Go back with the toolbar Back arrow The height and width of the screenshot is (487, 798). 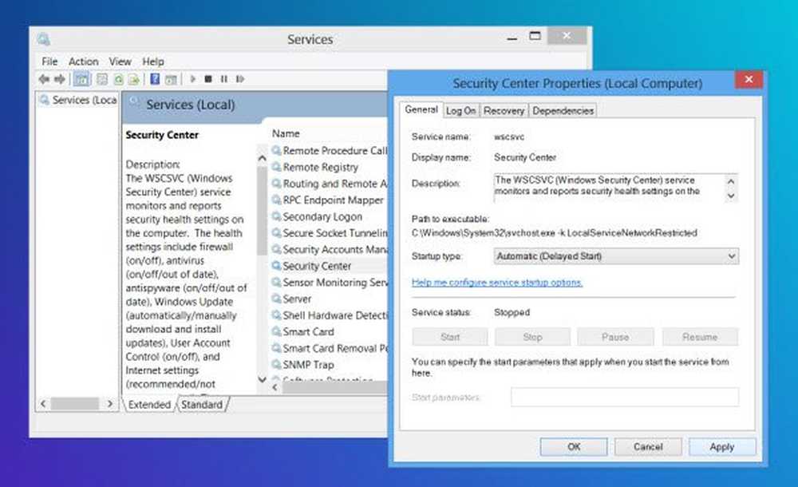point(44,79)
